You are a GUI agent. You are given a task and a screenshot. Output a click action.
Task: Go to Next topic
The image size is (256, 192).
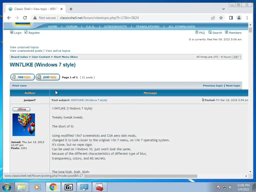click(233, 85)
